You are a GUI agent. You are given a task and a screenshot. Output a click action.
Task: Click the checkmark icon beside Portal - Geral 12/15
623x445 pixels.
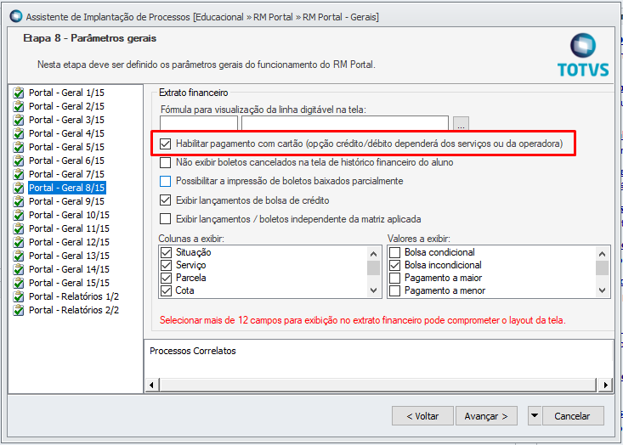19,242
